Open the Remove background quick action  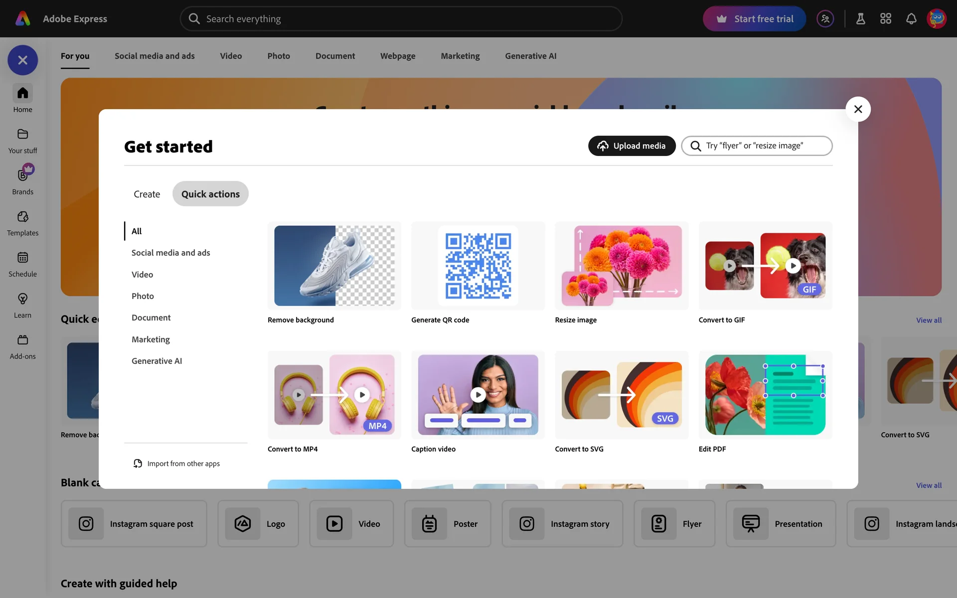334,266
